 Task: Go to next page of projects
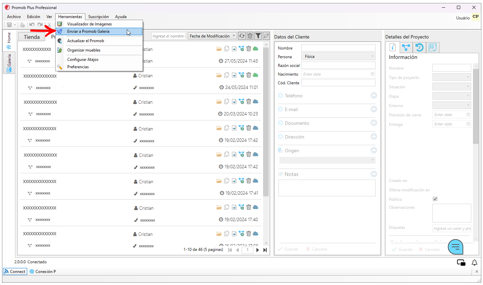pos(257,250)
